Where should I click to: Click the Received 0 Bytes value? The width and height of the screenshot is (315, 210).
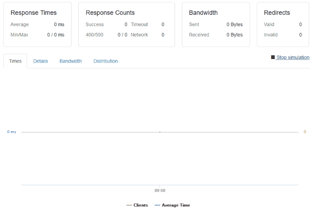(234, 35)
